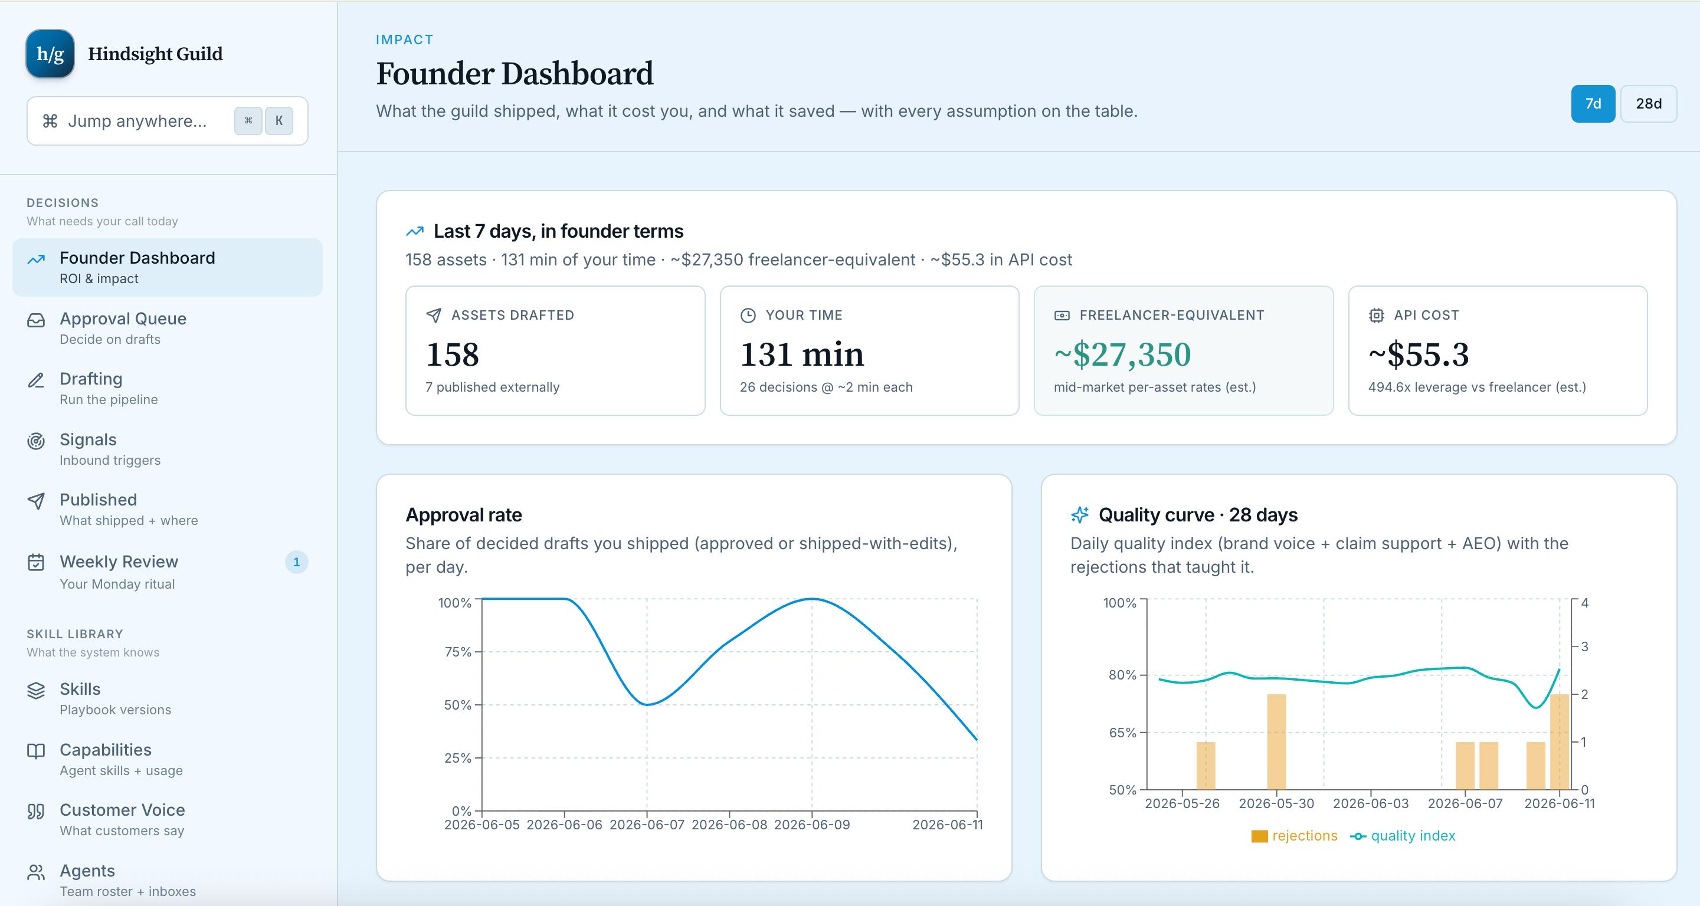Click the h/g Hindsight Guild logo
This screenshot has width=1700, height=906.
tap(50, 54)
